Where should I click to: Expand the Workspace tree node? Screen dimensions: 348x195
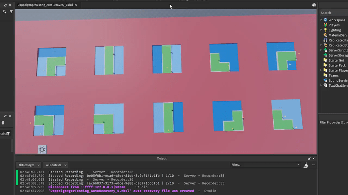click(321, 20)
